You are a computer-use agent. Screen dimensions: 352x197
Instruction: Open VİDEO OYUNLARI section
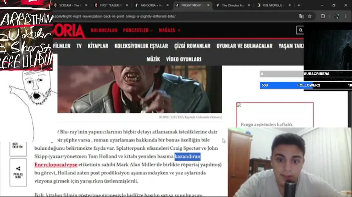(184, 59)
